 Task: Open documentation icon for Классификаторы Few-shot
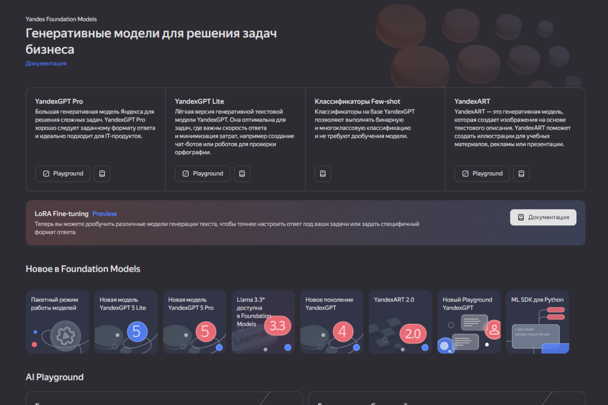pyautogui.click(x=323, y=174)
